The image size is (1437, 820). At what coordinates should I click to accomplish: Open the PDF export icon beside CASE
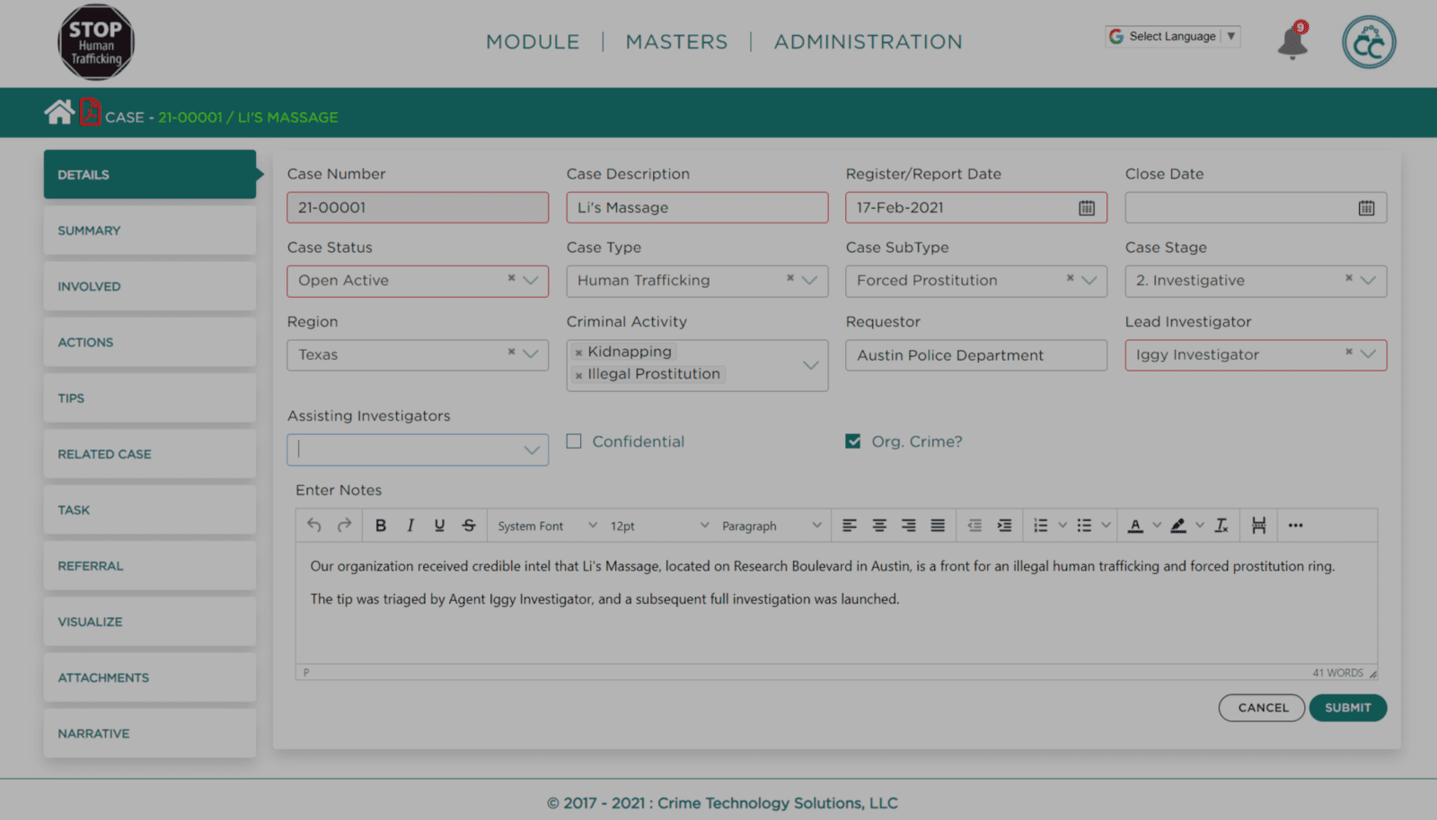point(90,112)
